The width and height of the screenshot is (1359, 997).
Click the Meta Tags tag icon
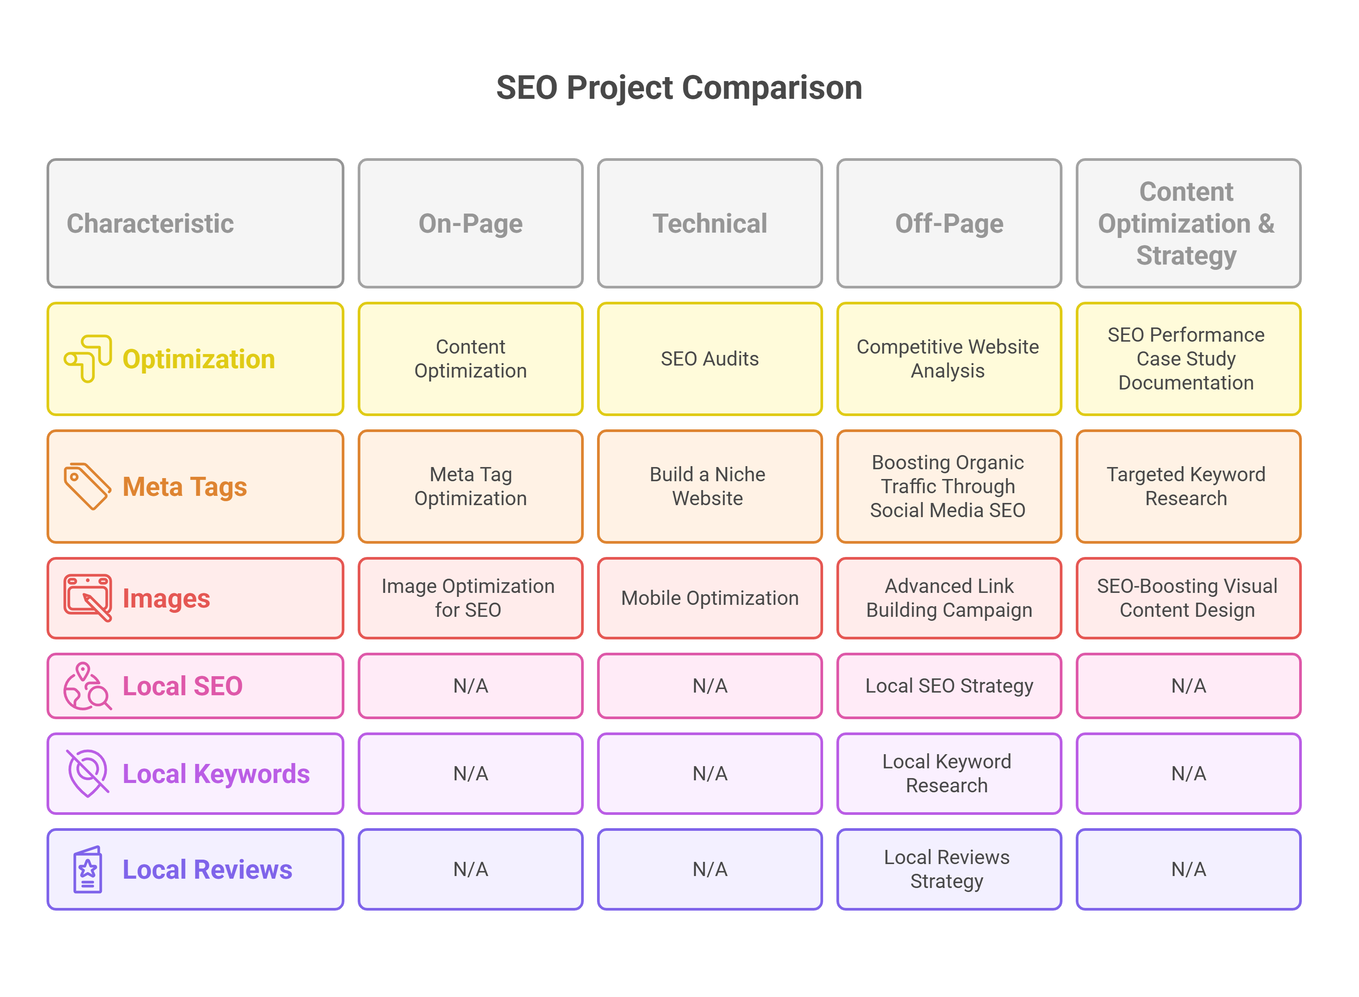coord(87,486)
